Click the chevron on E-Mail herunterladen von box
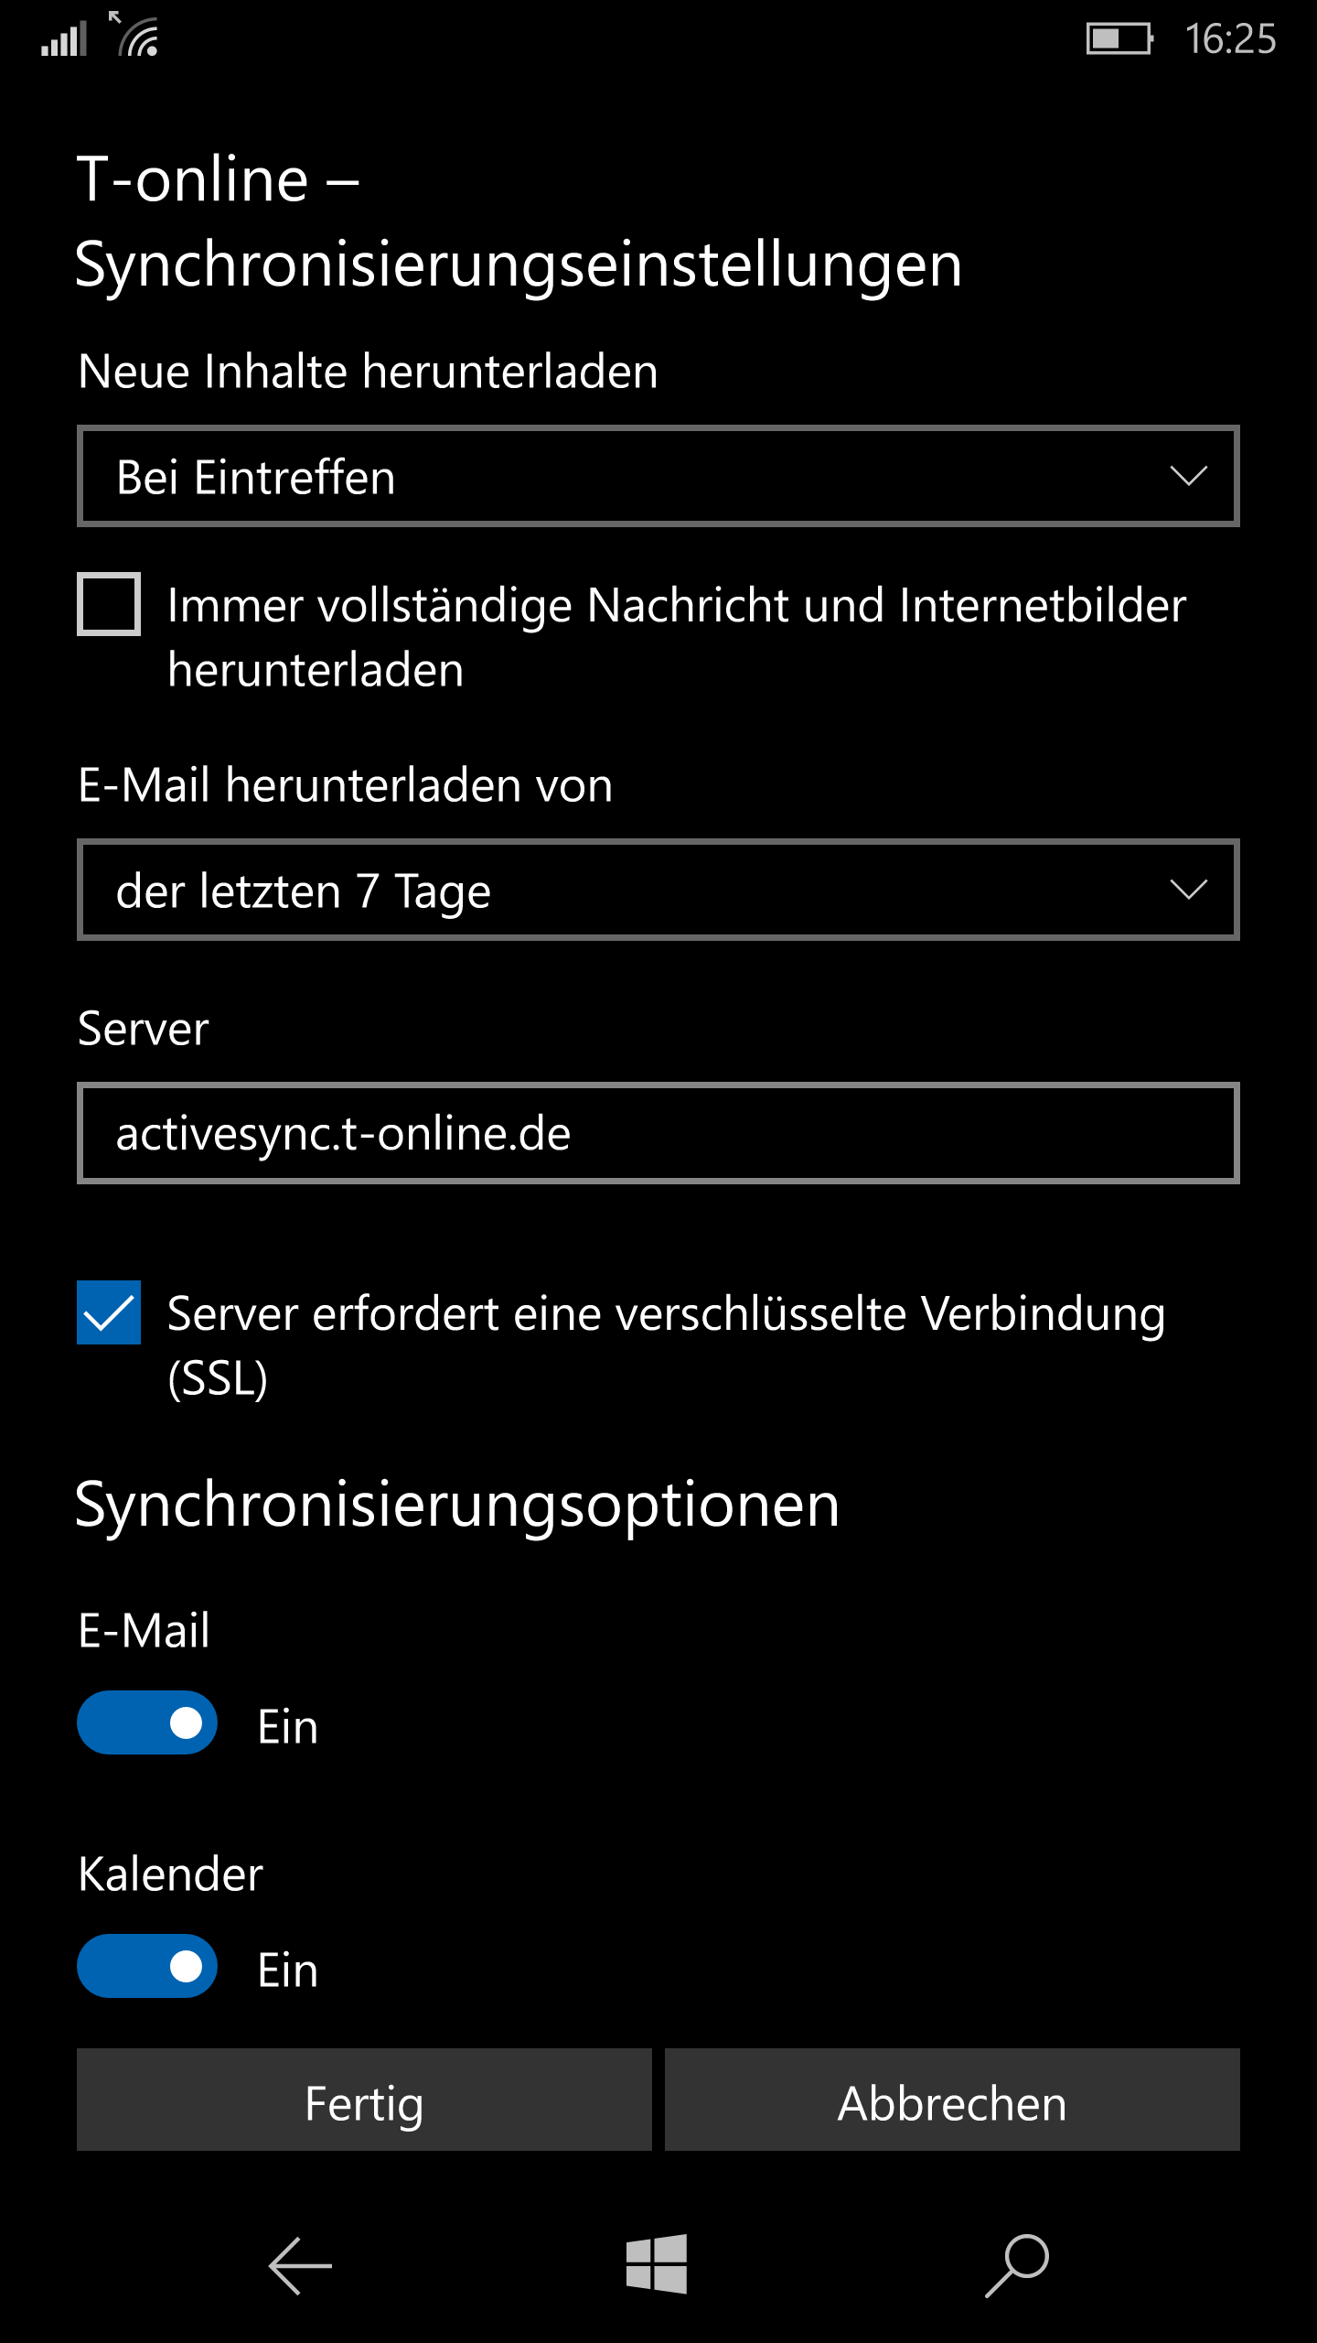 [x=1188, y=890]
